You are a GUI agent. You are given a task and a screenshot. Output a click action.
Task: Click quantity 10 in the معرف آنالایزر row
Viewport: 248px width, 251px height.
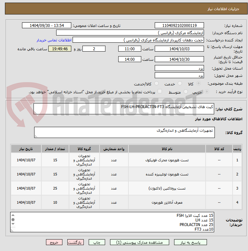(x=55, y=202)
